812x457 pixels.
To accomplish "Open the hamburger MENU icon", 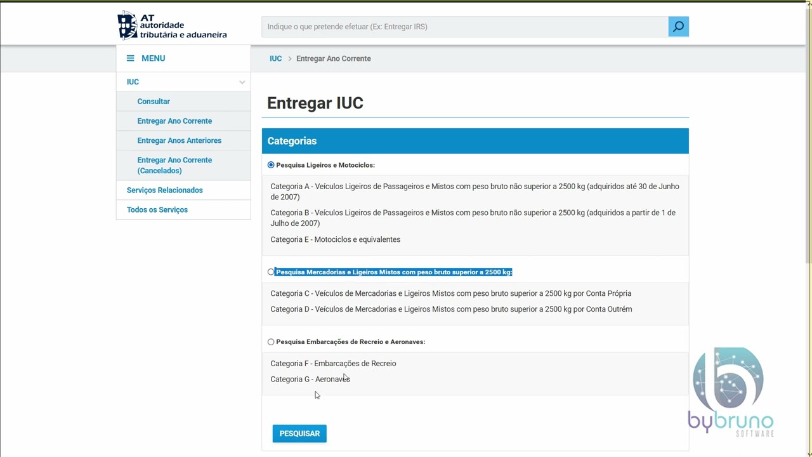I will 130,58.
